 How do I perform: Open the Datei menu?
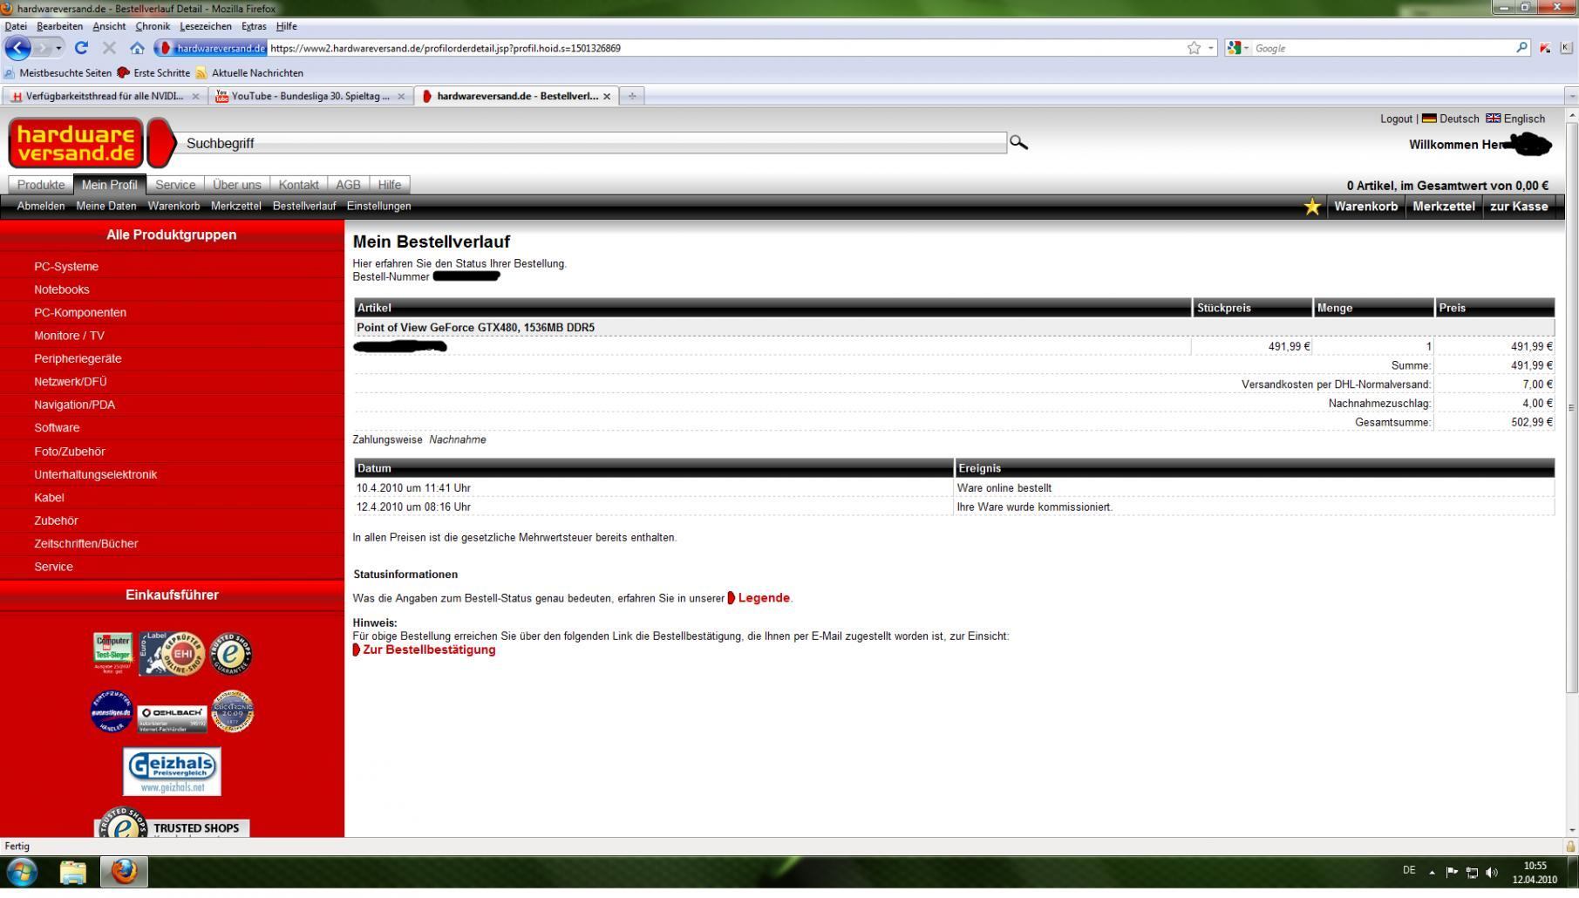pyautogui.click(x=16, y=26)
